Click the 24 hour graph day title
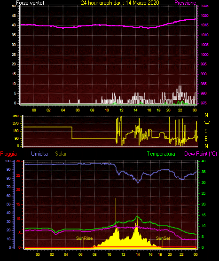 [120, 3]
